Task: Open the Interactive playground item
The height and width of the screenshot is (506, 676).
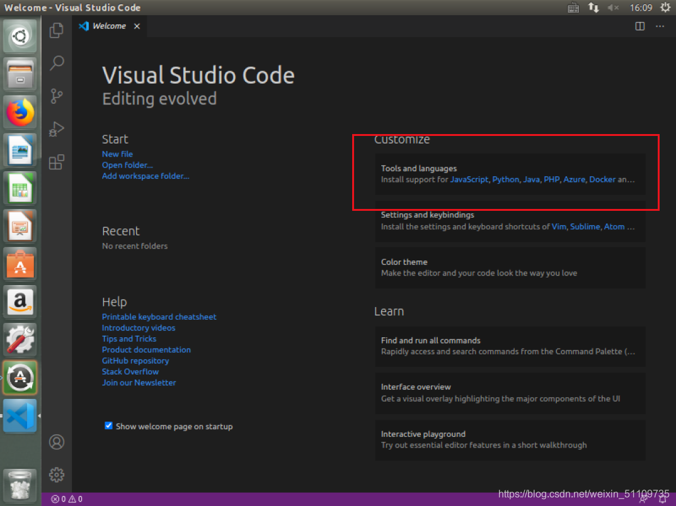Action: point(510,440)
